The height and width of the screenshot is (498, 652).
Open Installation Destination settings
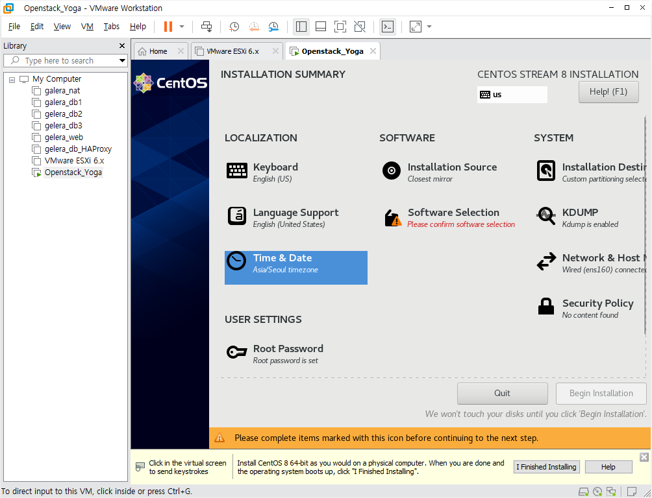[x=592, y=172]
